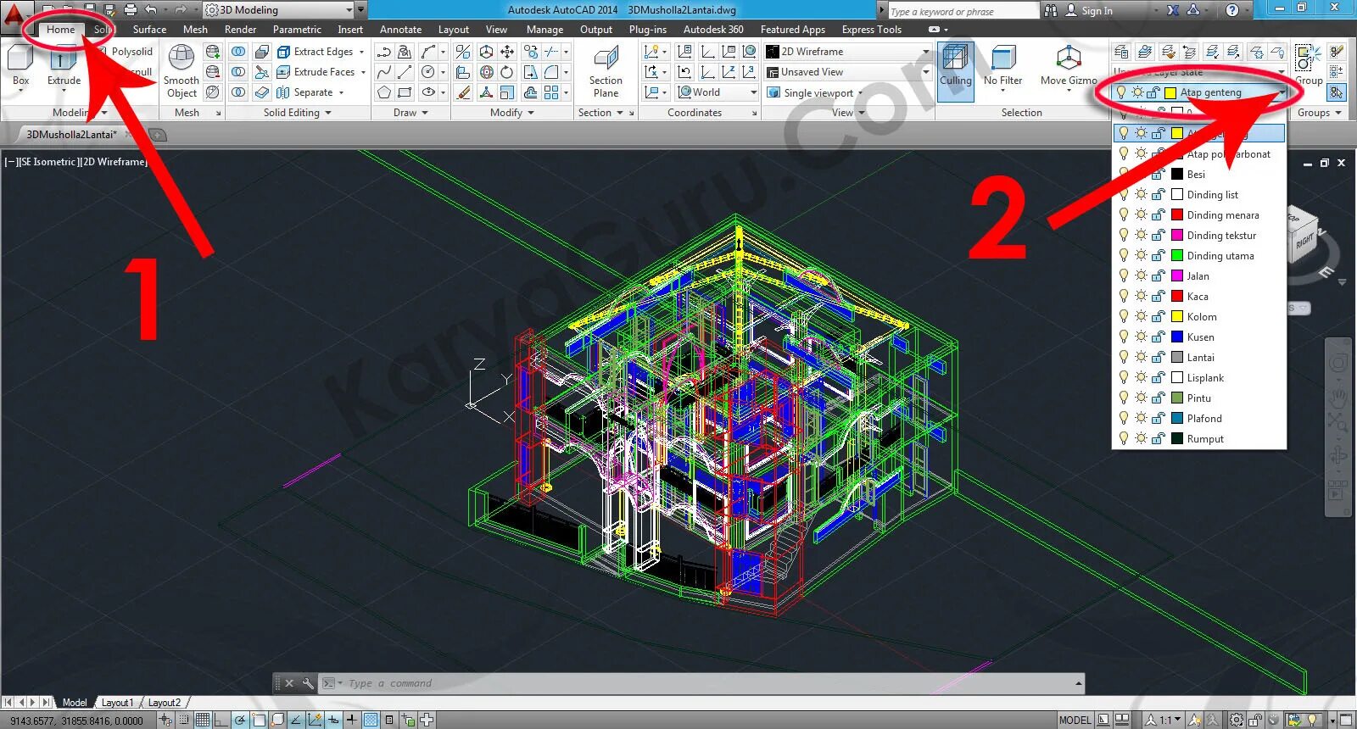Viewport: 1357px width, 729px height.
Task: Toggle Grid Display in the status bar
Action: coord(203,720)
